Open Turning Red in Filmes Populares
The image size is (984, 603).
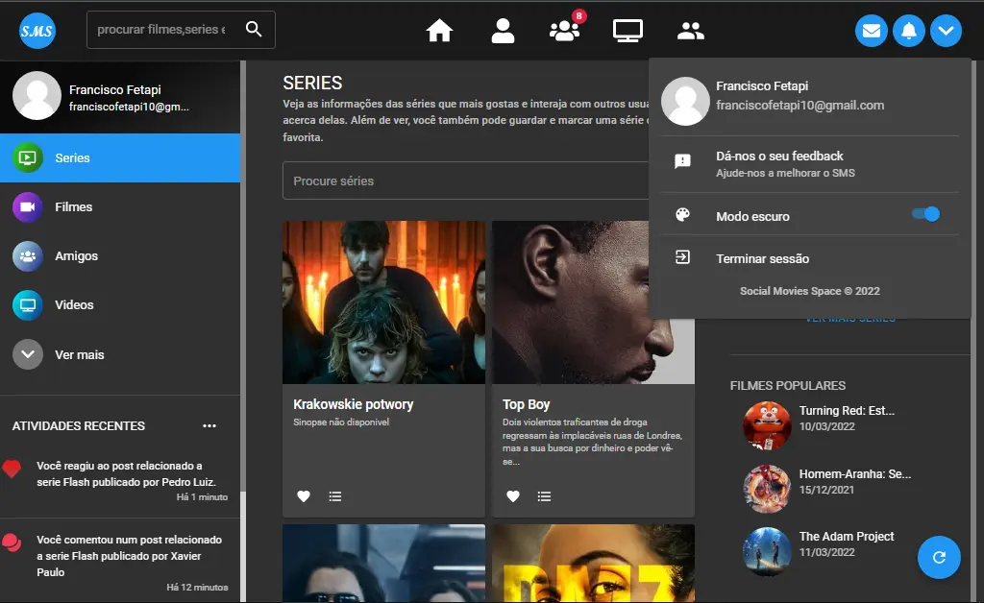tap(847, 411)
